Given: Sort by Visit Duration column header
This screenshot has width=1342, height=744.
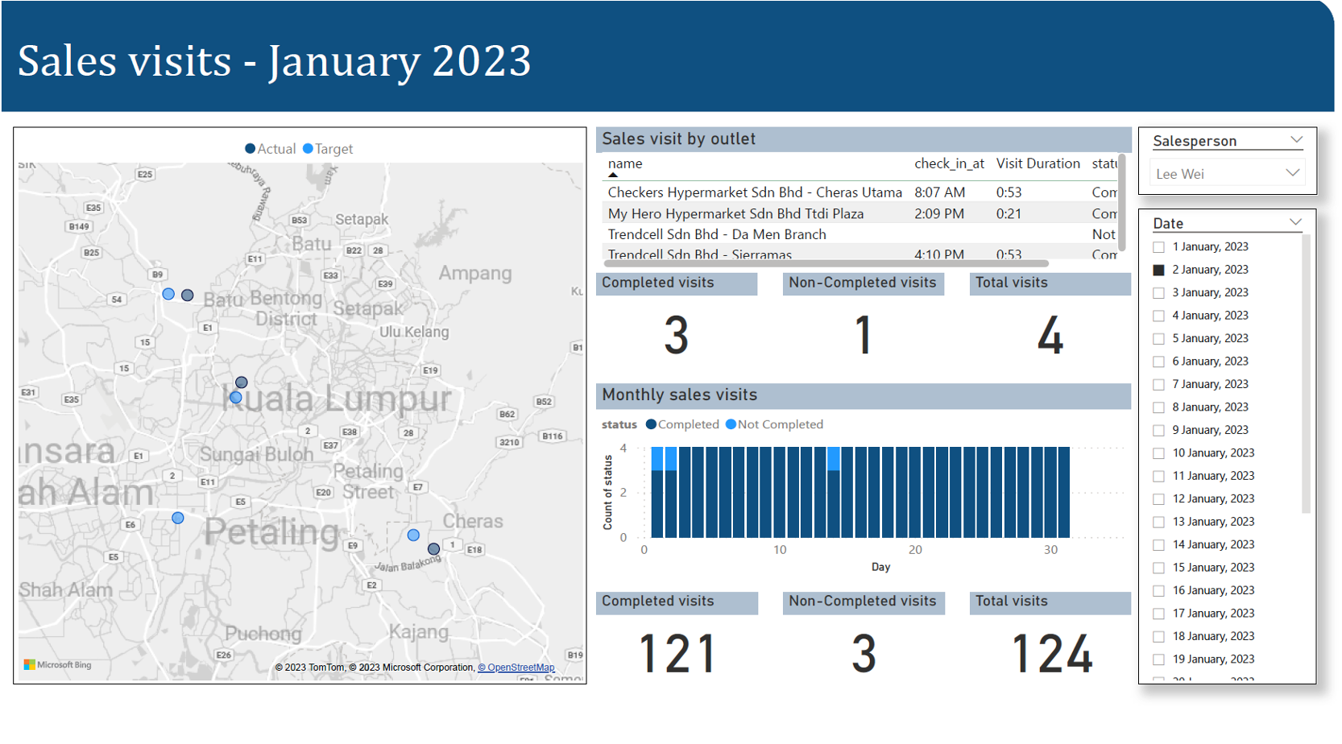Looking at the screenshot, I should click(x=1038, y=163).
